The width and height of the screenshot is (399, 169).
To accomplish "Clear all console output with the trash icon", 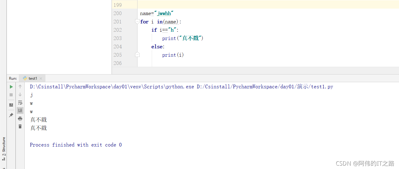I will point(20,127).
